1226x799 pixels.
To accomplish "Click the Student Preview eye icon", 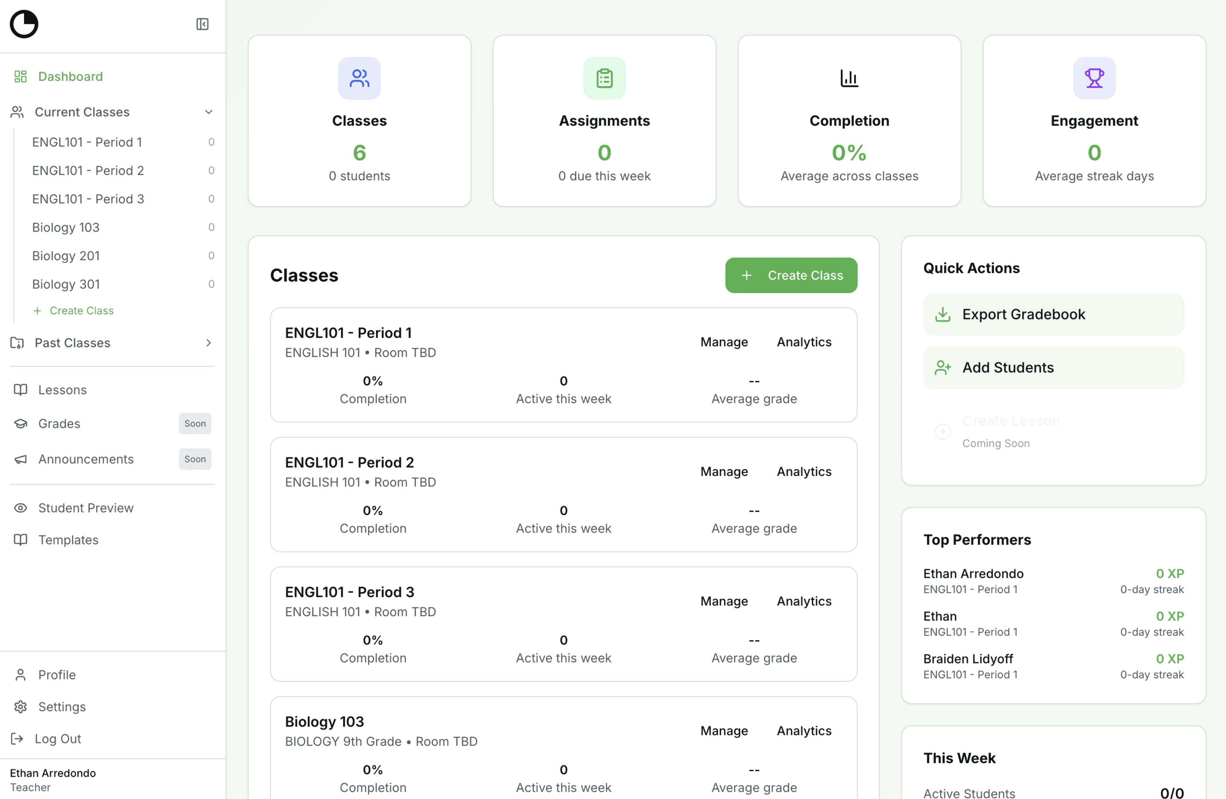I will tap(20, 508).
